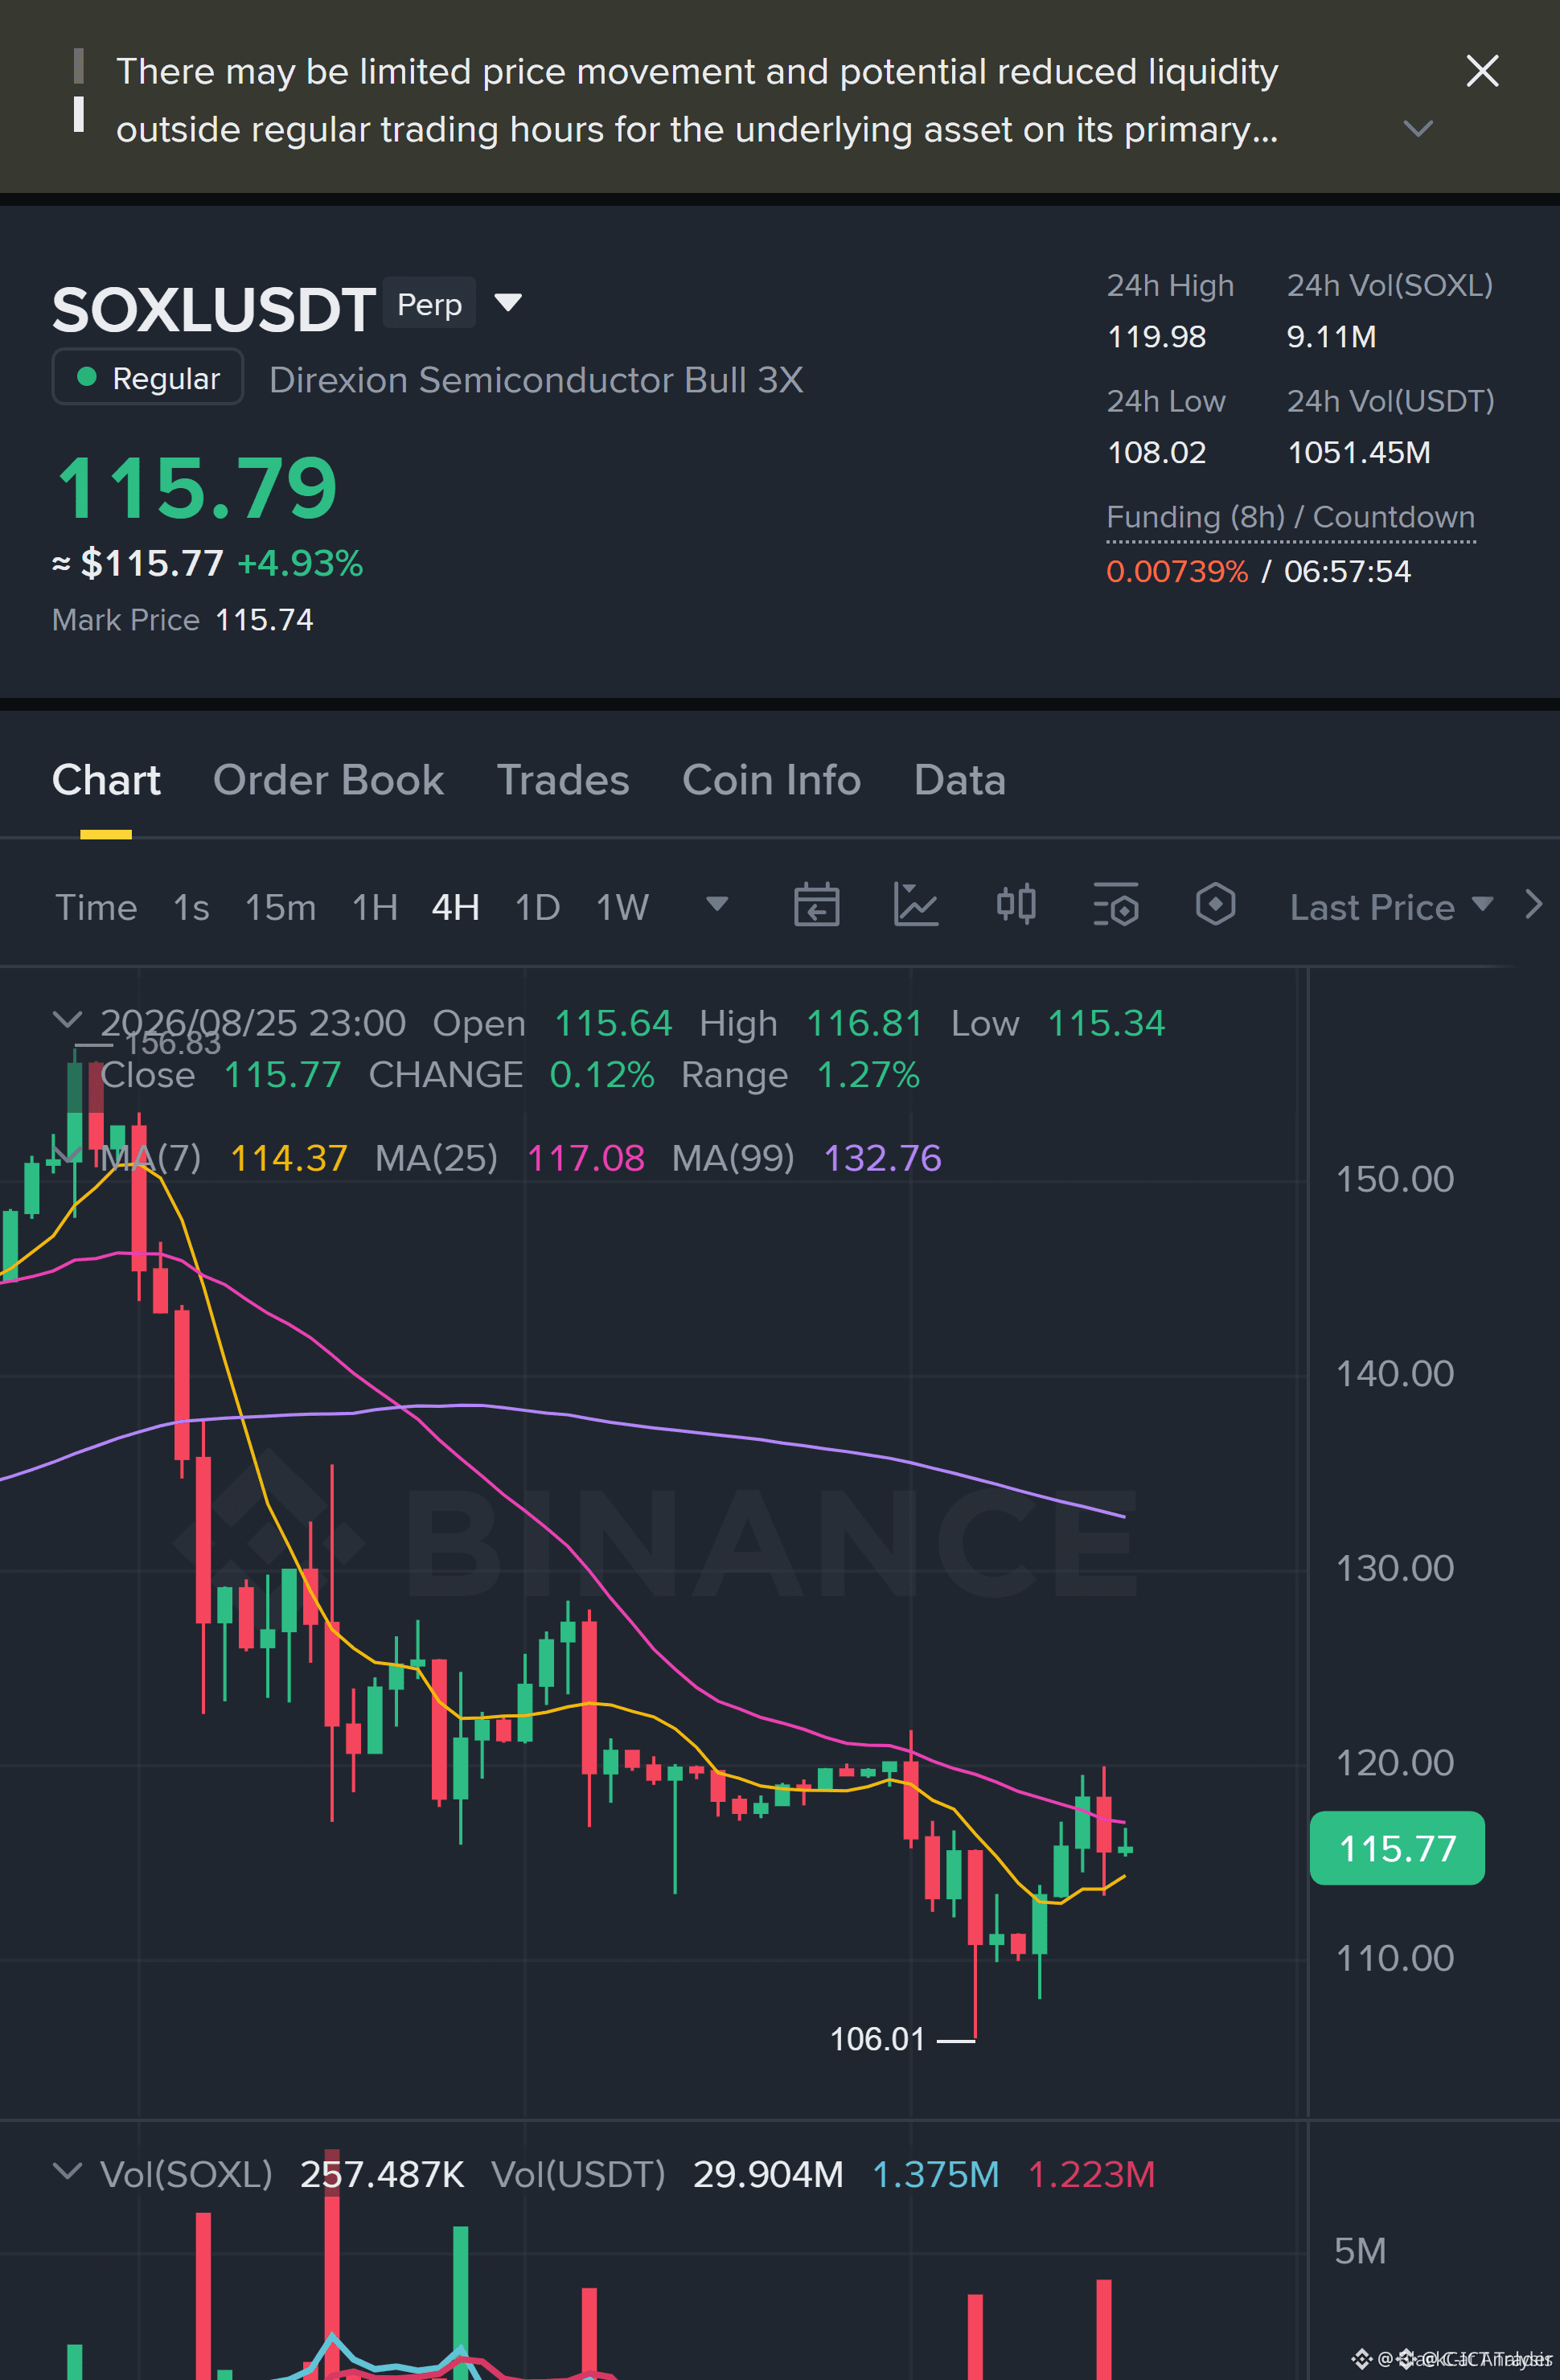Tap the MA(7) value 114.37
1560x2380 pixels.
(288, 1158)
